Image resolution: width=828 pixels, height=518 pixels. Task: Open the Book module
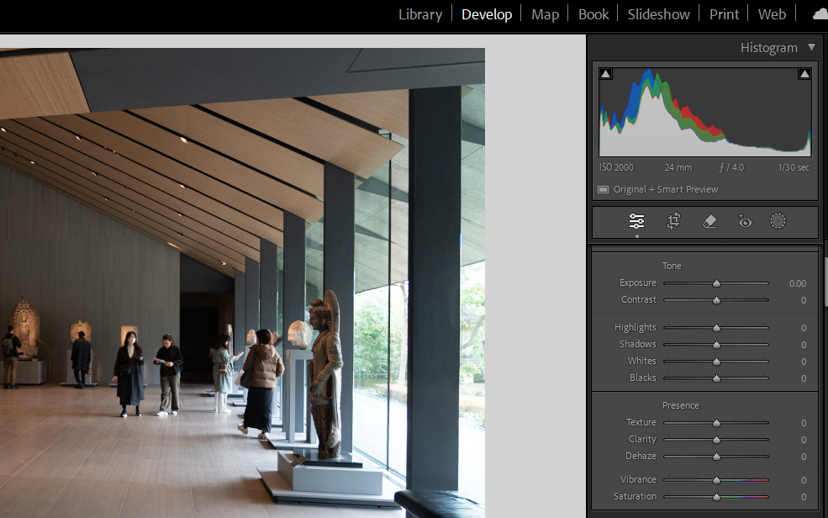[x=593, y=14]
